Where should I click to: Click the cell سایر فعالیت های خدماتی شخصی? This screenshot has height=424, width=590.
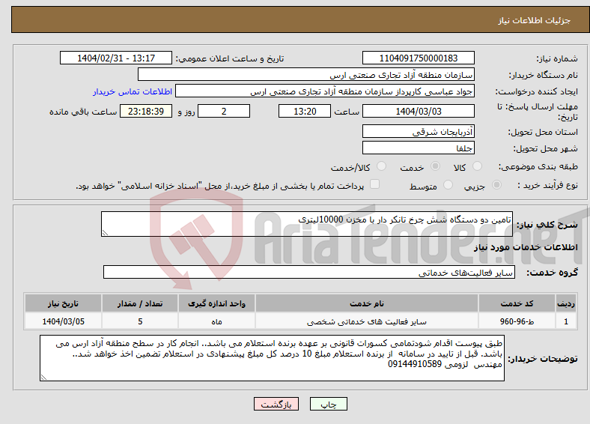coord(366,321)
